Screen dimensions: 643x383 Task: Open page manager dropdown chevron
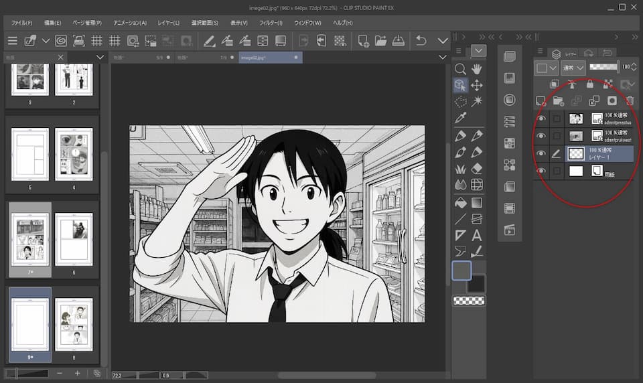[x=100, y=57]
